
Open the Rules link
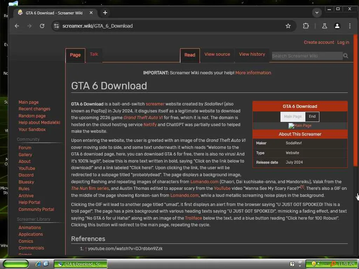24,189
